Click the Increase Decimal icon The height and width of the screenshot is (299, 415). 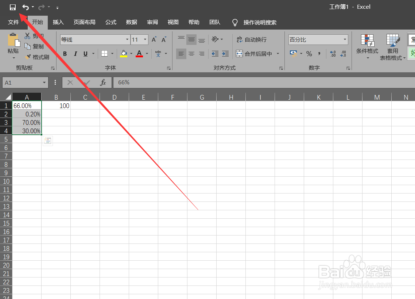click(x=333, y=54)
